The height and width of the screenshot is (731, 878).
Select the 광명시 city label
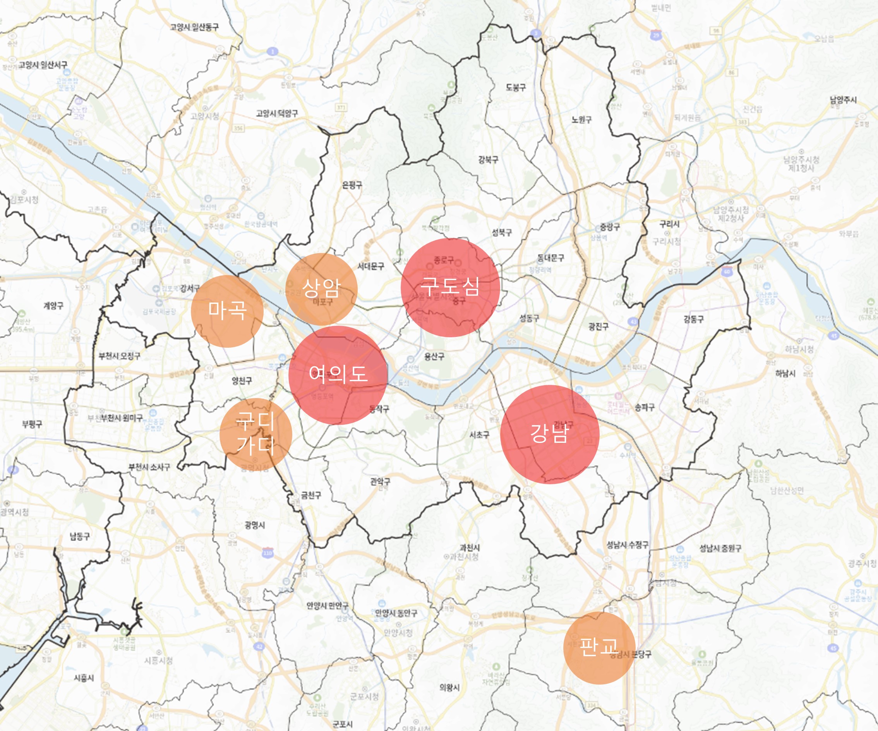coord(255,525)
